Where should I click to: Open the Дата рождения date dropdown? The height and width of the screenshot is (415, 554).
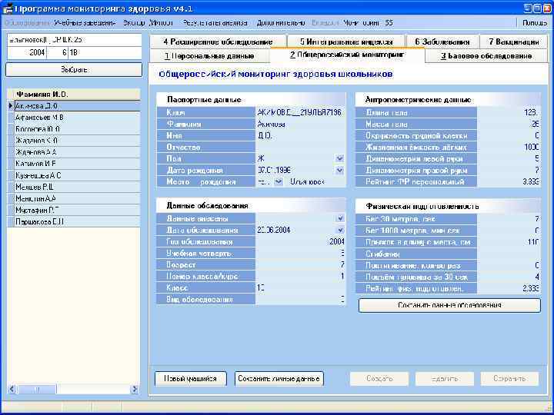[x=339, y=171]
